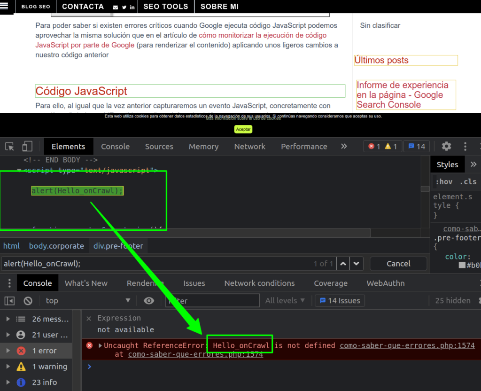Image resolution: width=481 pixels, height=391 pixels.
Task: Open the top context selector dropdown
Action: (88, 301)
